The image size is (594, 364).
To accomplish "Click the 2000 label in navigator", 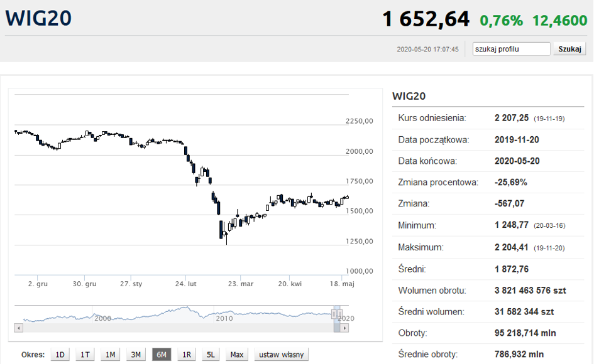I will point(102,319).
